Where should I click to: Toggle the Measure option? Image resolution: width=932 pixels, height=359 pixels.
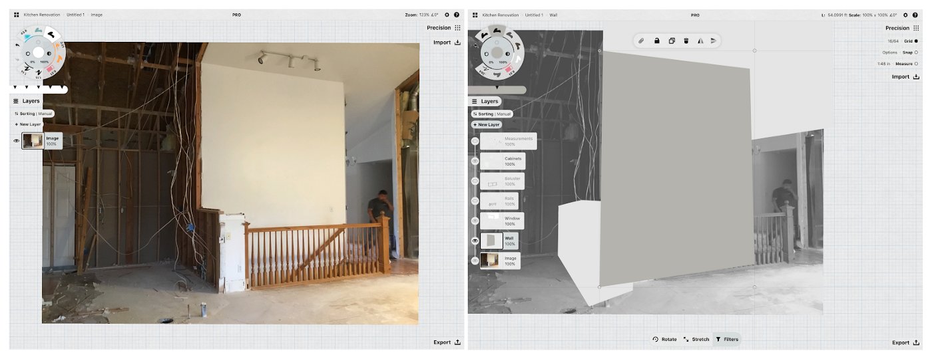tap(907, 63)
